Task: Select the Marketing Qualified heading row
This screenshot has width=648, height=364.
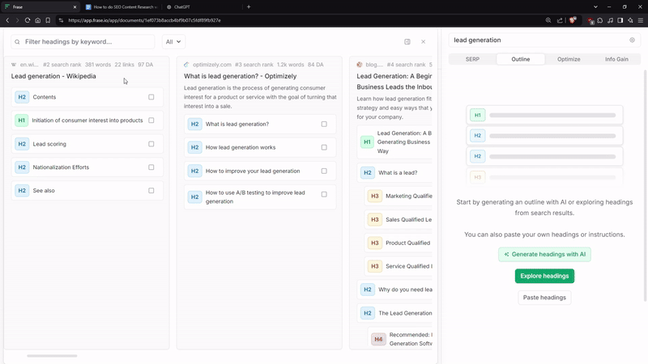Action: 399,196
